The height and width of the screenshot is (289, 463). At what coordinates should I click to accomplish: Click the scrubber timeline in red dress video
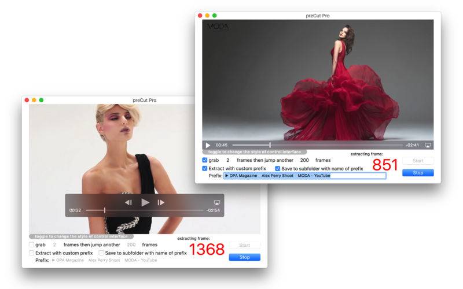pyautogui.click(x=317, y=145)
